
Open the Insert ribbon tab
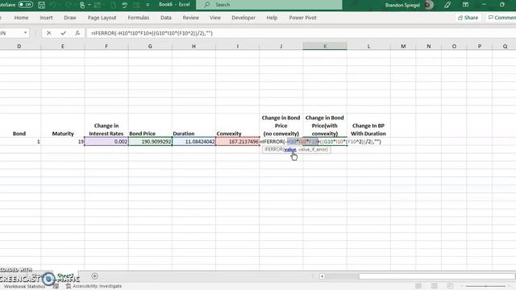[46, 18]
